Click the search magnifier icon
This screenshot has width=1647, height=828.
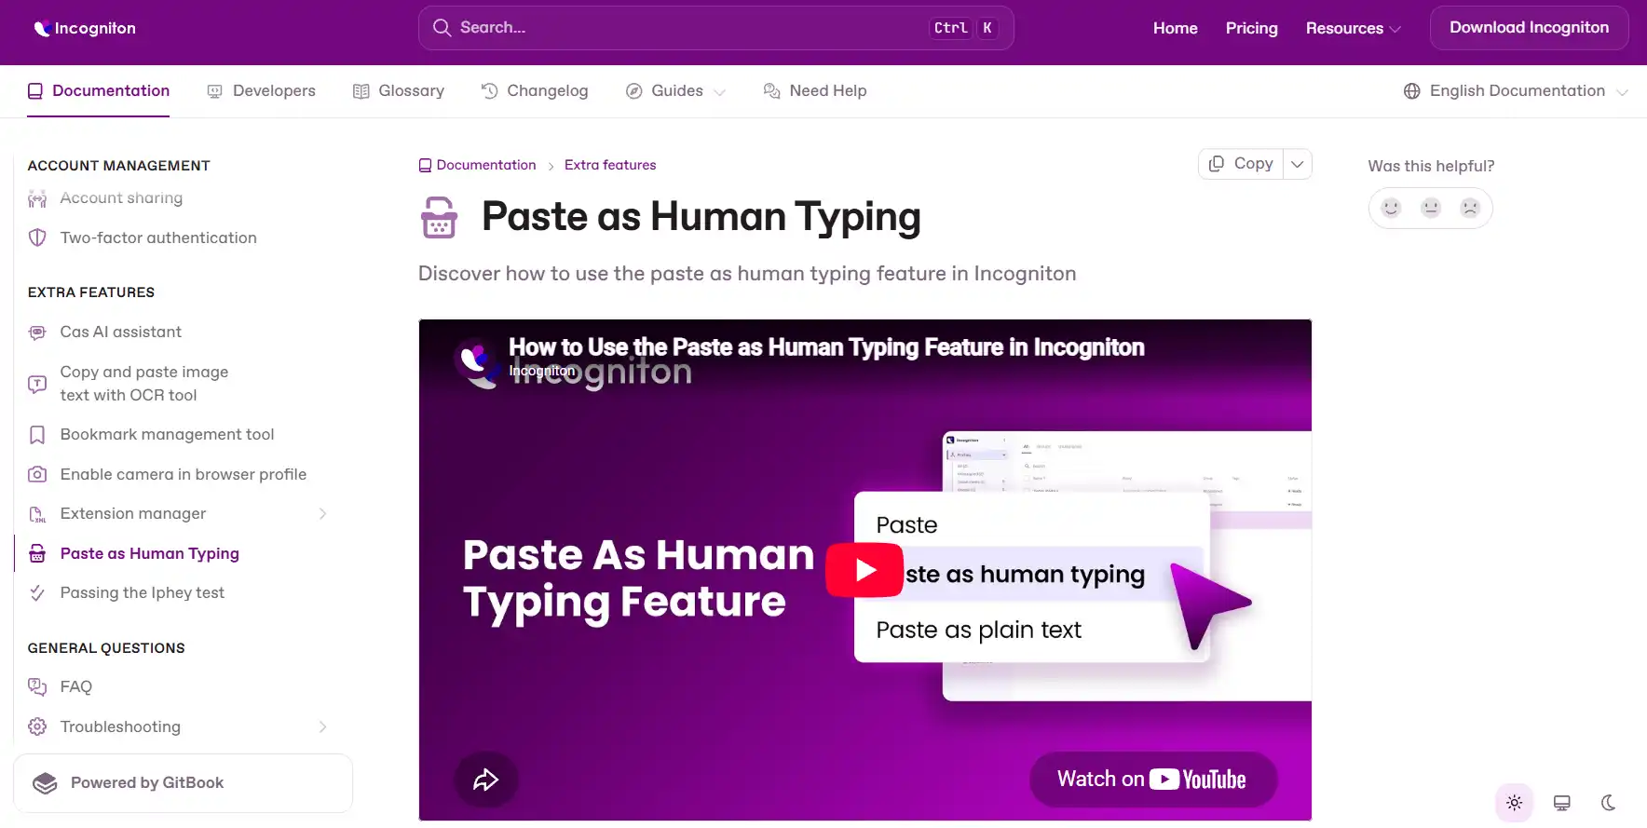point(442,28)
